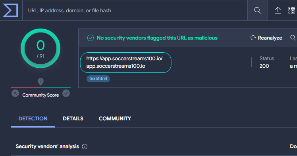297x156 pixels.
Task: Click the community score question-mark pin
Action: [40, 82]
